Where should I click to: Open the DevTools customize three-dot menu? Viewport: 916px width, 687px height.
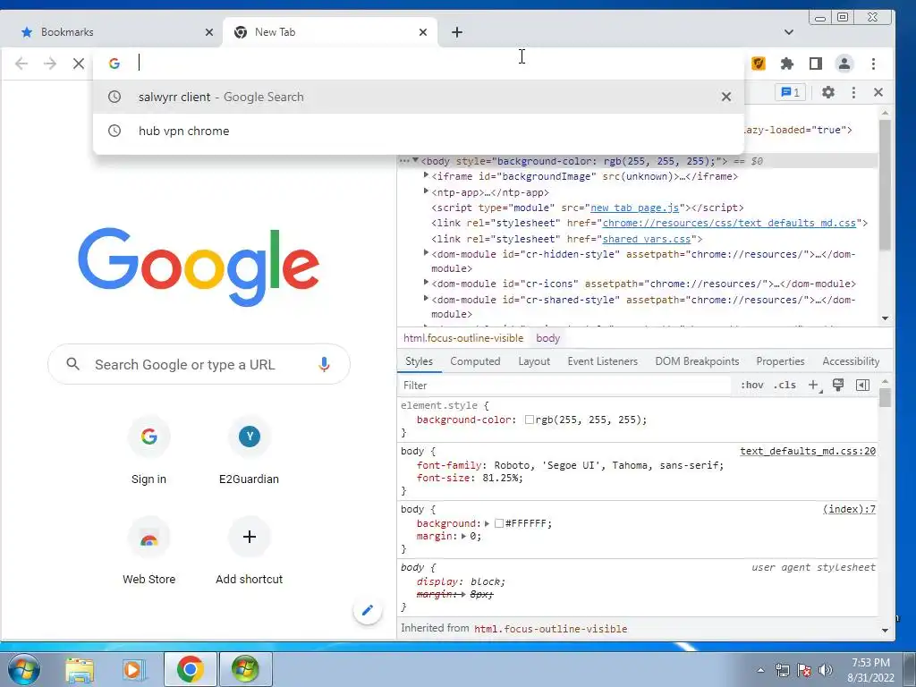853,92
